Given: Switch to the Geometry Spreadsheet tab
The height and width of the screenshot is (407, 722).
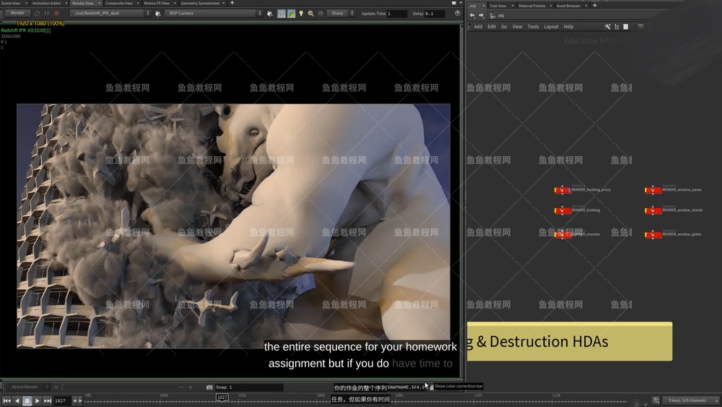Looking at the screenshot, I should tap(200, 3).
